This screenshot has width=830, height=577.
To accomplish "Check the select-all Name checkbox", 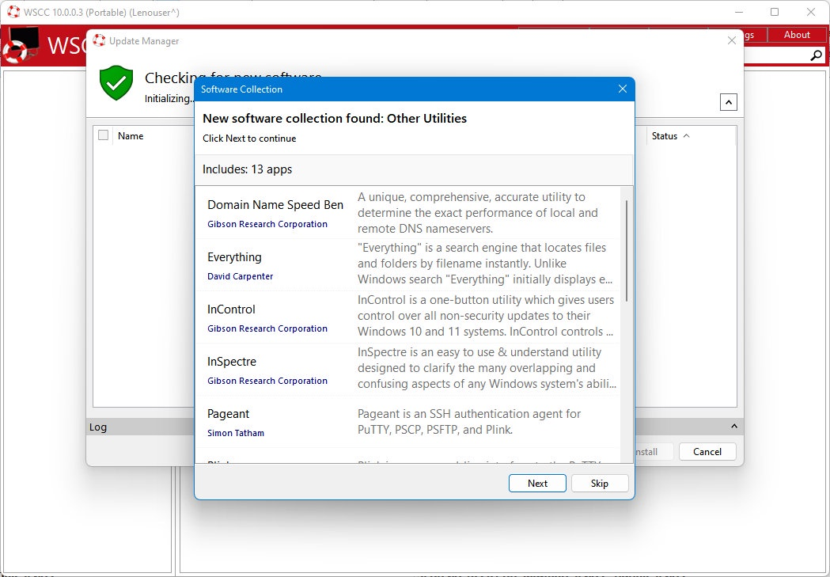I will pyautogui.click(x=103, y=135).
